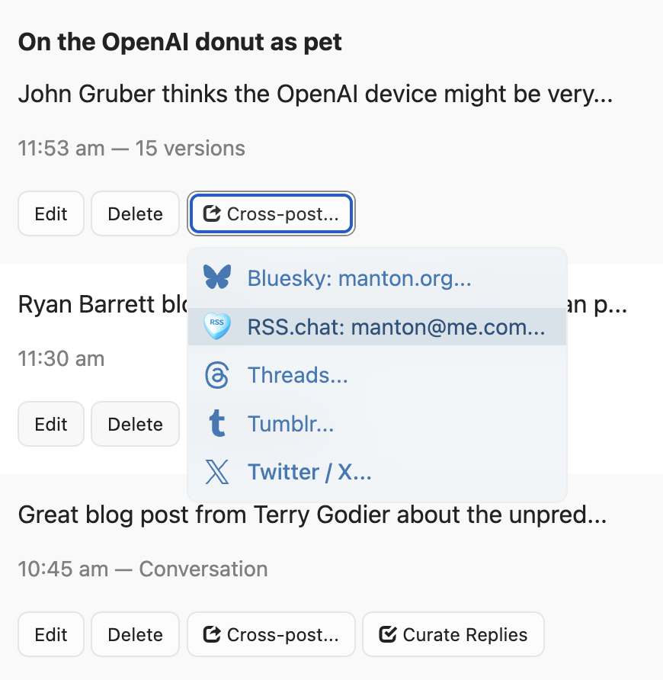Click the title On the OpenAI donut as pet
This screenshot has width=663, height=680.
coord(180,42)
